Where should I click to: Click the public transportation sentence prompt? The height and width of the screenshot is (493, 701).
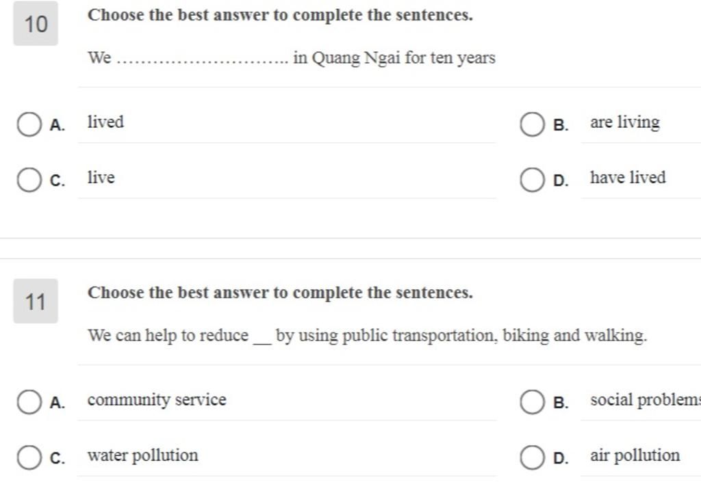[367, 336]
